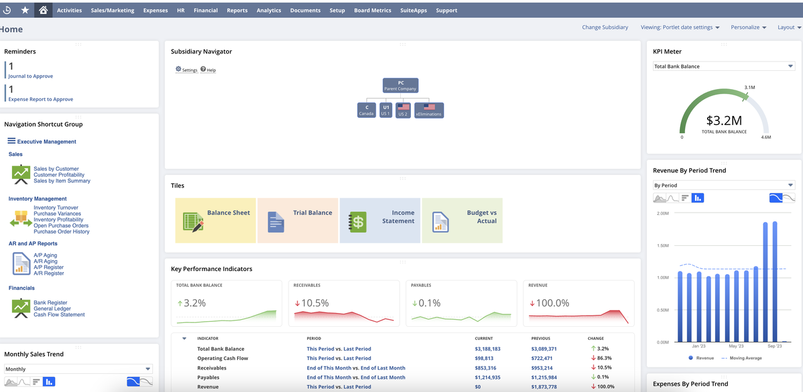Click the Journal to Approve reminder link

(x=29, y=76)
